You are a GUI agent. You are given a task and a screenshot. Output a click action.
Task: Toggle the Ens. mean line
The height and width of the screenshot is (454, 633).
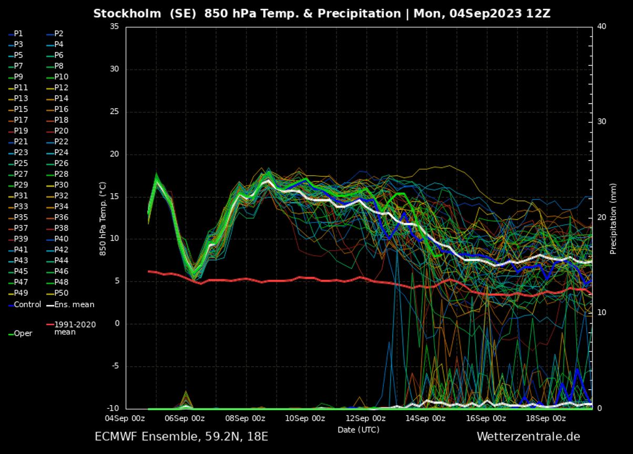click(x=75, y=304)
